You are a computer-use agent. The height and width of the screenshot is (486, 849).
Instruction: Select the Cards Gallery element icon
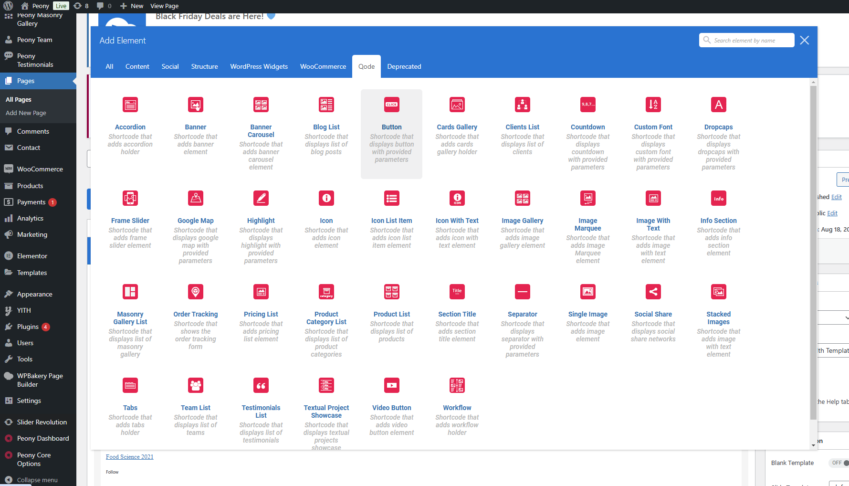point(457,105)
